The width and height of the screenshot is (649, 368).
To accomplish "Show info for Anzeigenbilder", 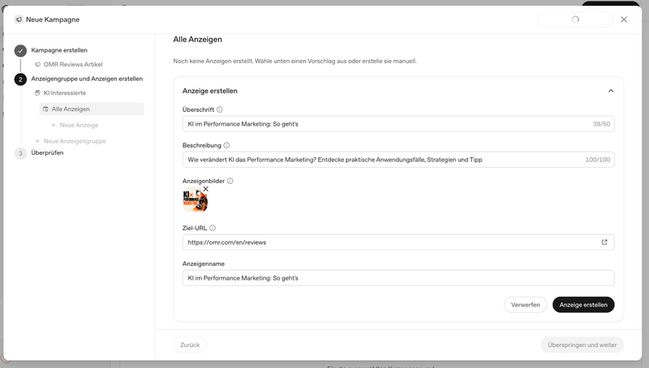I will pos(230,181).
